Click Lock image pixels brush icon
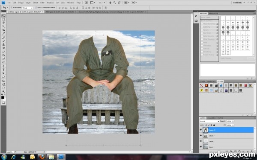Viewport: 257px width, 160px height. pyautogui.click(x=209, y=125)
